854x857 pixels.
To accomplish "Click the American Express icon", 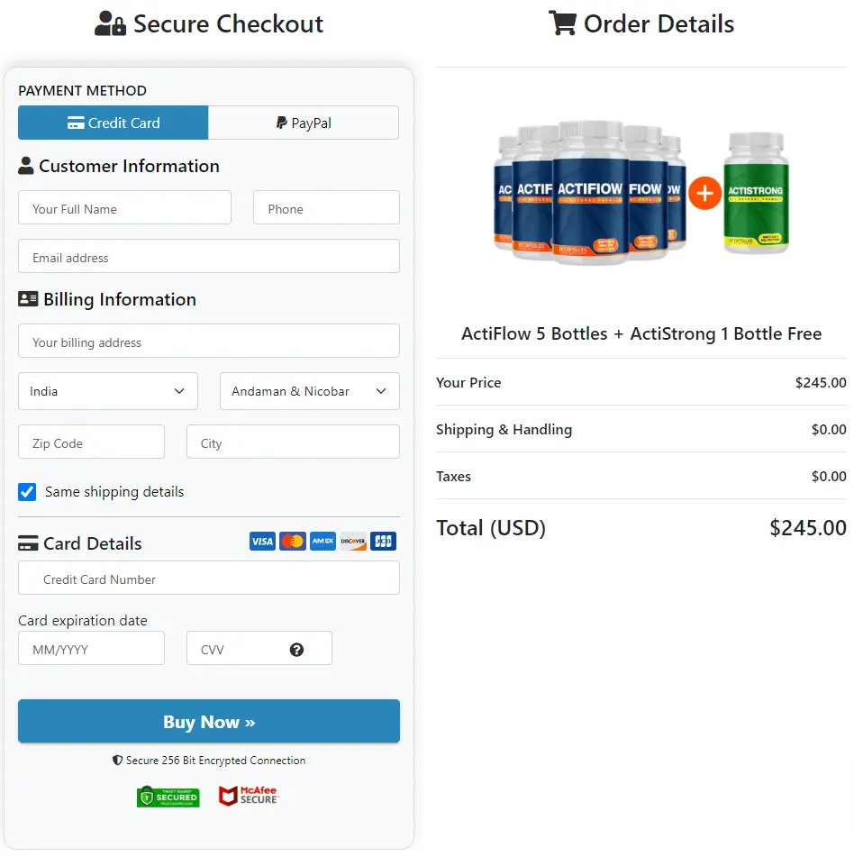I will point(322,541).
